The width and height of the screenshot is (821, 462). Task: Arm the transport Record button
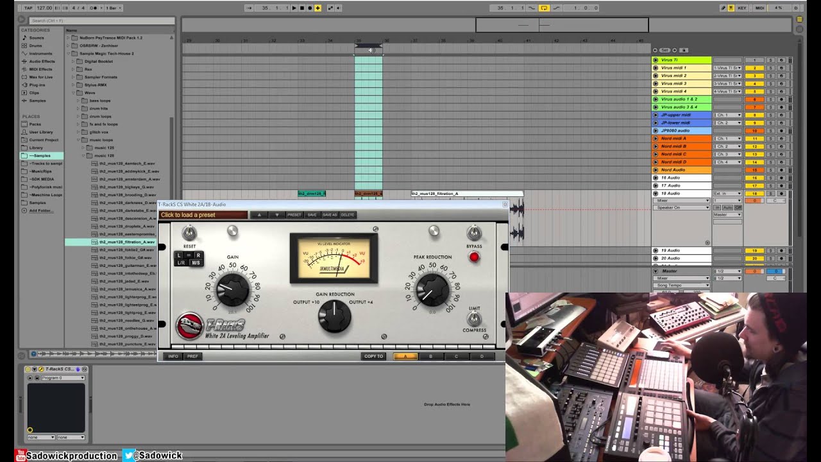[x=310, y=8]
